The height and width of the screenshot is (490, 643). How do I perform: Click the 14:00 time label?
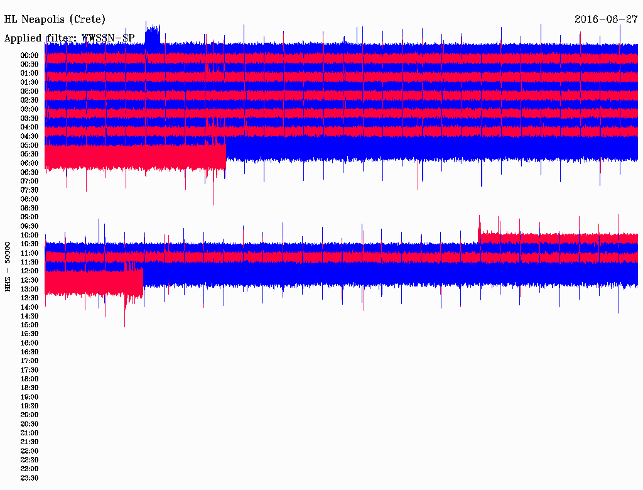point(30,307)
